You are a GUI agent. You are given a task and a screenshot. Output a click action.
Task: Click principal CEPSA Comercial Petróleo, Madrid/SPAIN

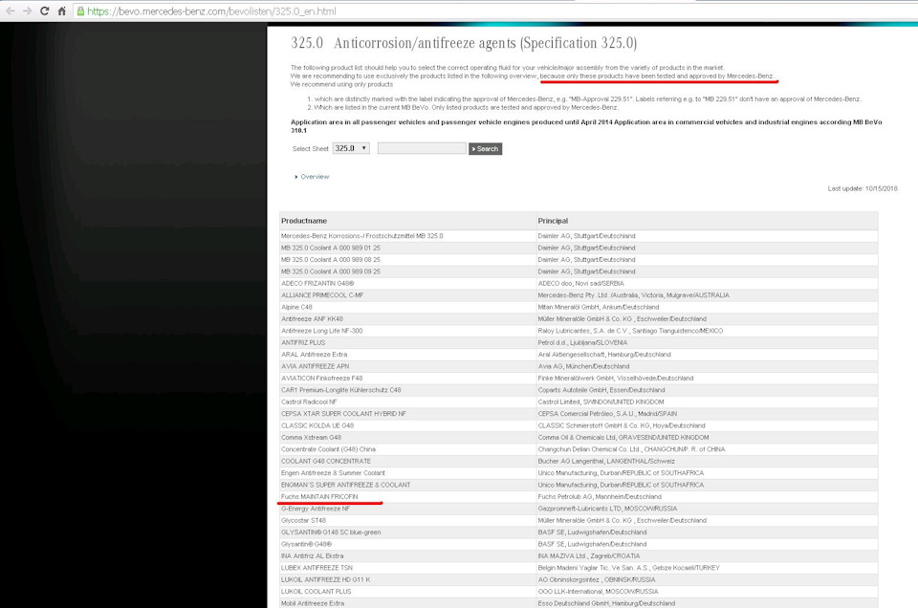click(607, 414)
